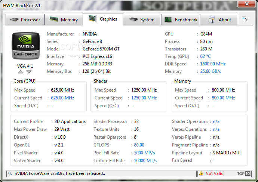
Task: Show the About tab
Action: tap(219, 20)
